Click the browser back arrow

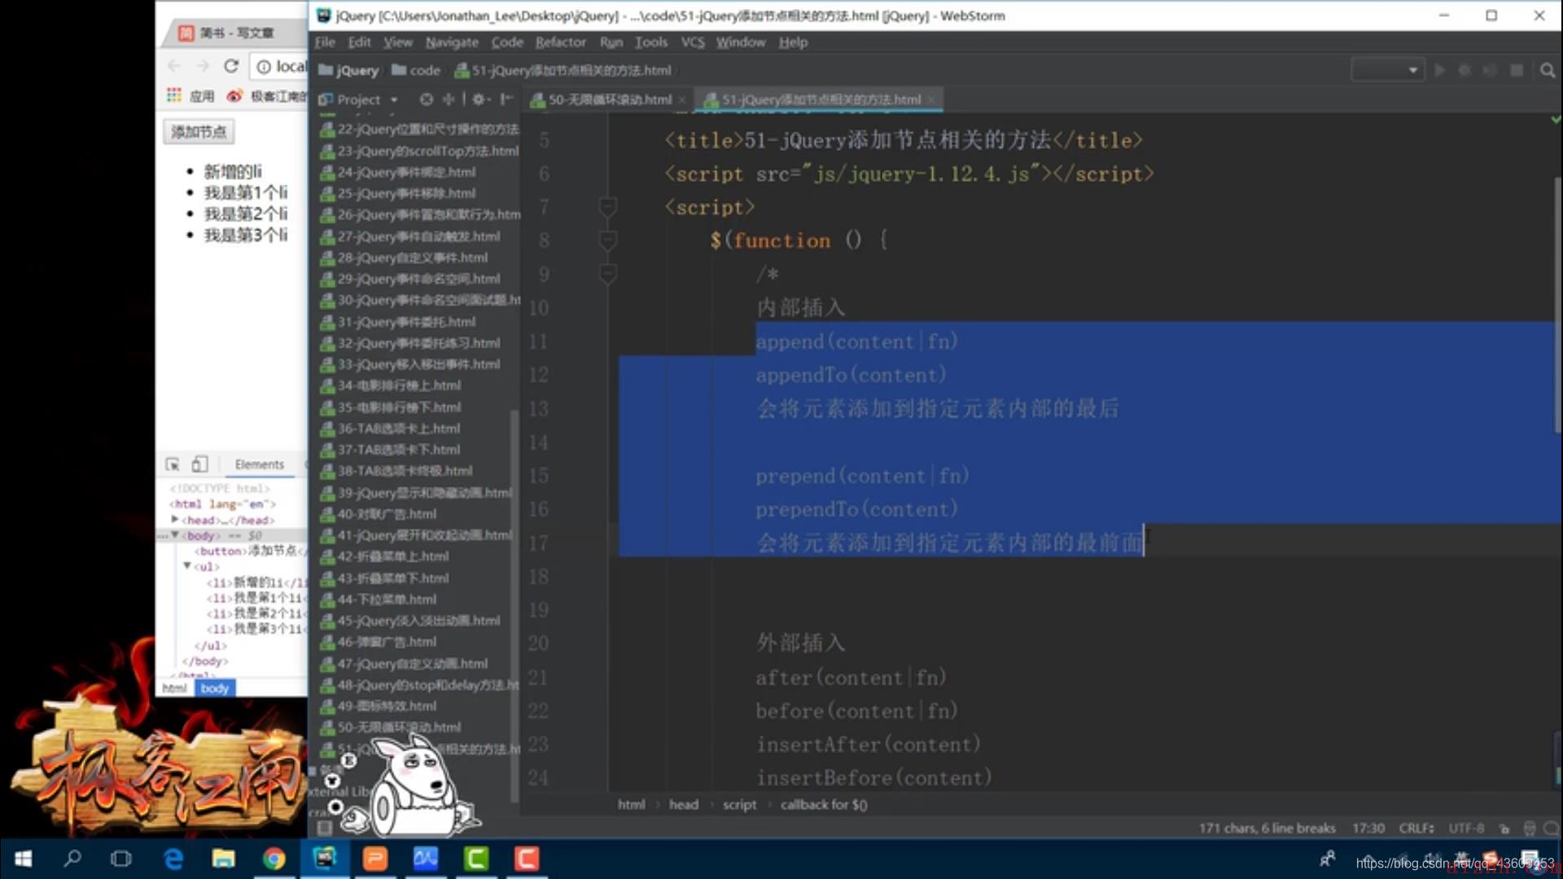pyautogui.click(x=173, y=66)
